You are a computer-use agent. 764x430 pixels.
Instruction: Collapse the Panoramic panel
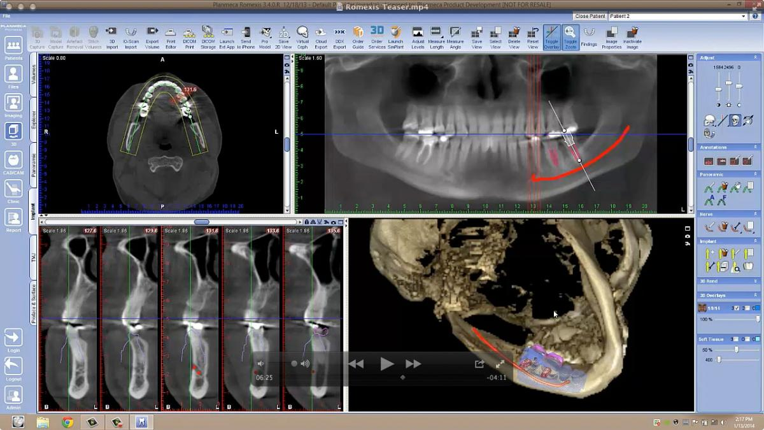(756, 174)
